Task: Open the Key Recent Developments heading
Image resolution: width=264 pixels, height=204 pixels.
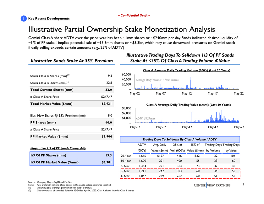Action: (49, 19)
